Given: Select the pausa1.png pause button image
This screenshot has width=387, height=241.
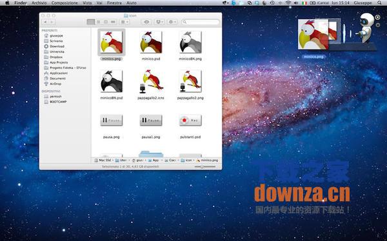Looking at the screenshot, I should click(151, 120).
